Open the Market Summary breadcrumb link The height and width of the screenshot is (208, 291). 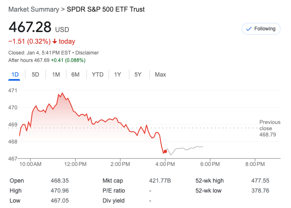[x=33, y=9]
